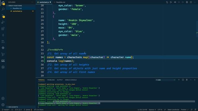Image resolution: width=198 pixels, height=111 pixels.
Task: Click the Ln 34 cursor position indicator
Action: click(142, 110)
